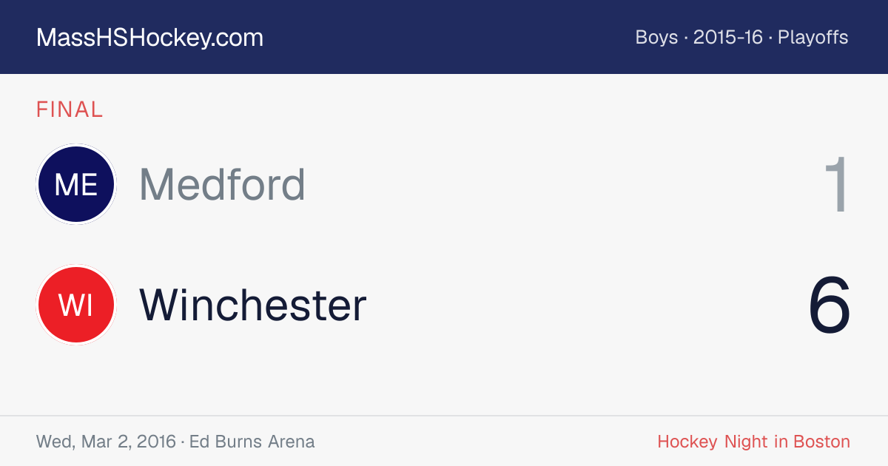Click the red FINAL status label

click(70, 109)
